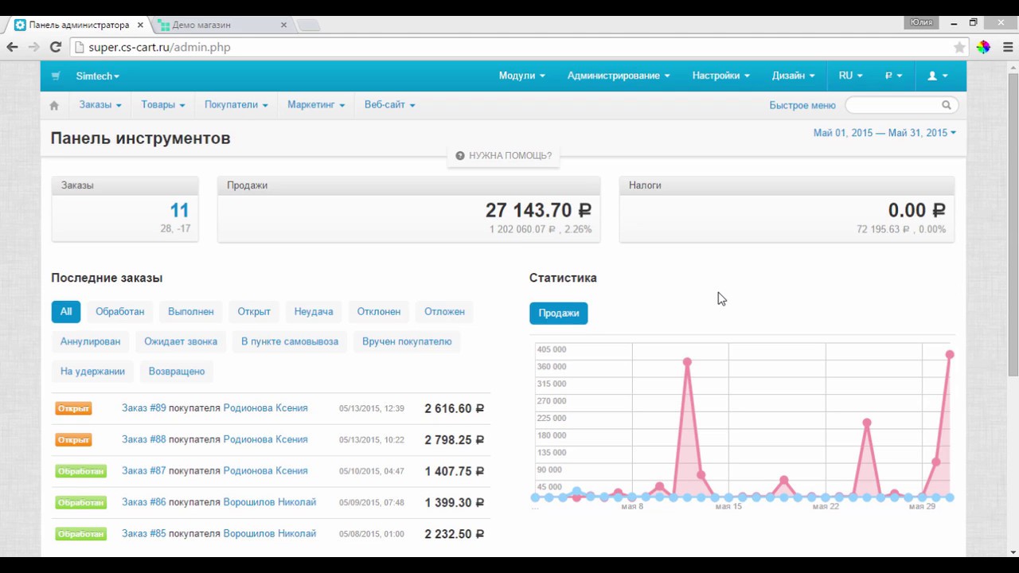Open the Заказы menu

pos(100,104)
